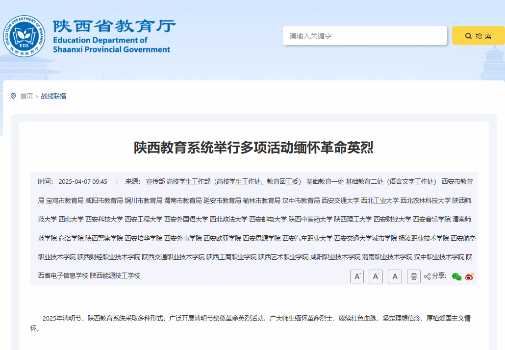This screenshot has height=350, width=505.
Task: Focus the 请输入关键字 search field
Action: point(364,36)
